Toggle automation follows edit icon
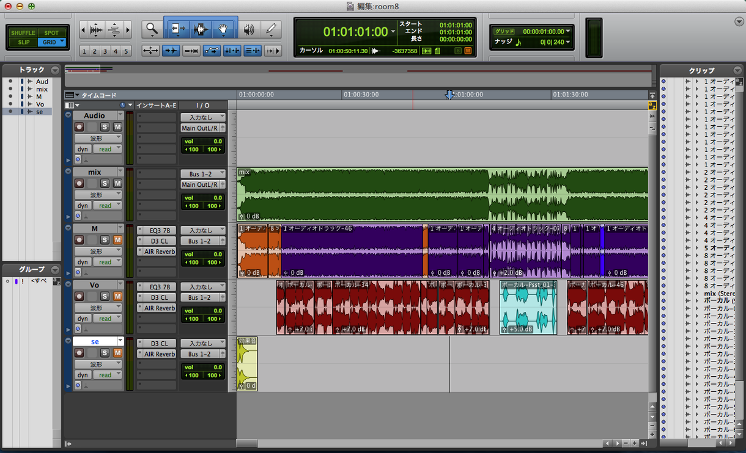The width and height of the screenshot is (746, 453). (212, 51)
